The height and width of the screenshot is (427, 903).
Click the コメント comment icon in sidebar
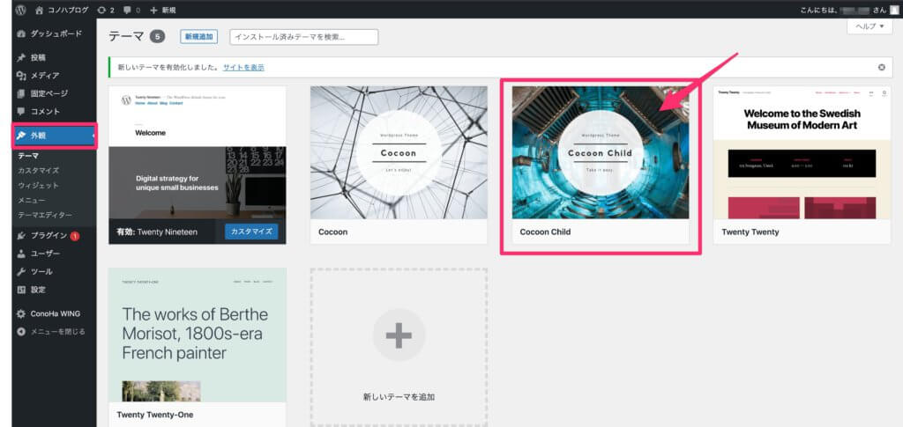[21, 111]
